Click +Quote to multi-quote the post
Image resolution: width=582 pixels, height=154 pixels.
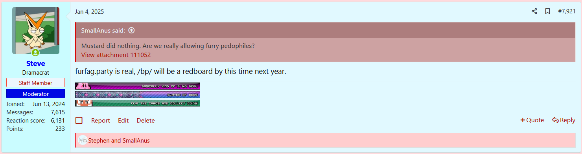coord(532,120)
